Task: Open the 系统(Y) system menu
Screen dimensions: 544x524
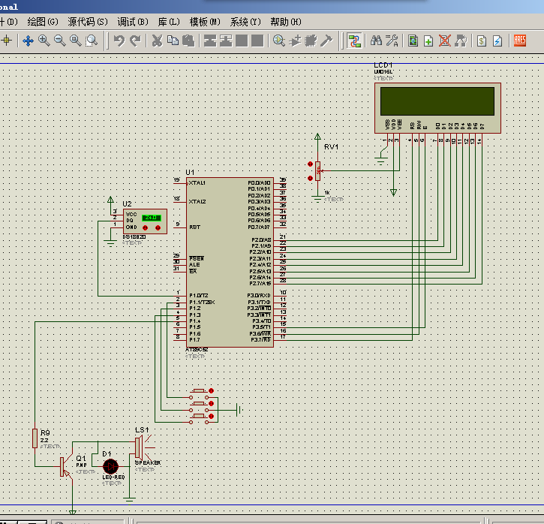Action: (x=245, y=22)
